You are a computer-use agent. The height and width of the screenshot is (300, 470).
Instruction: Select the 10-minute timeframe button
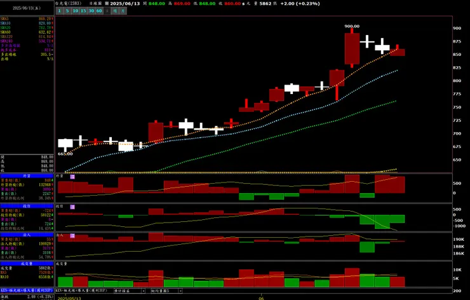coord(75,11)
